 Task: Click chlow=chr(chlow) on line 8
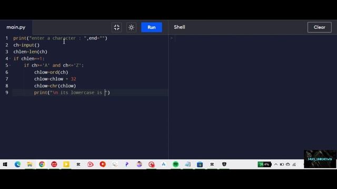click(x=55, y=86)
